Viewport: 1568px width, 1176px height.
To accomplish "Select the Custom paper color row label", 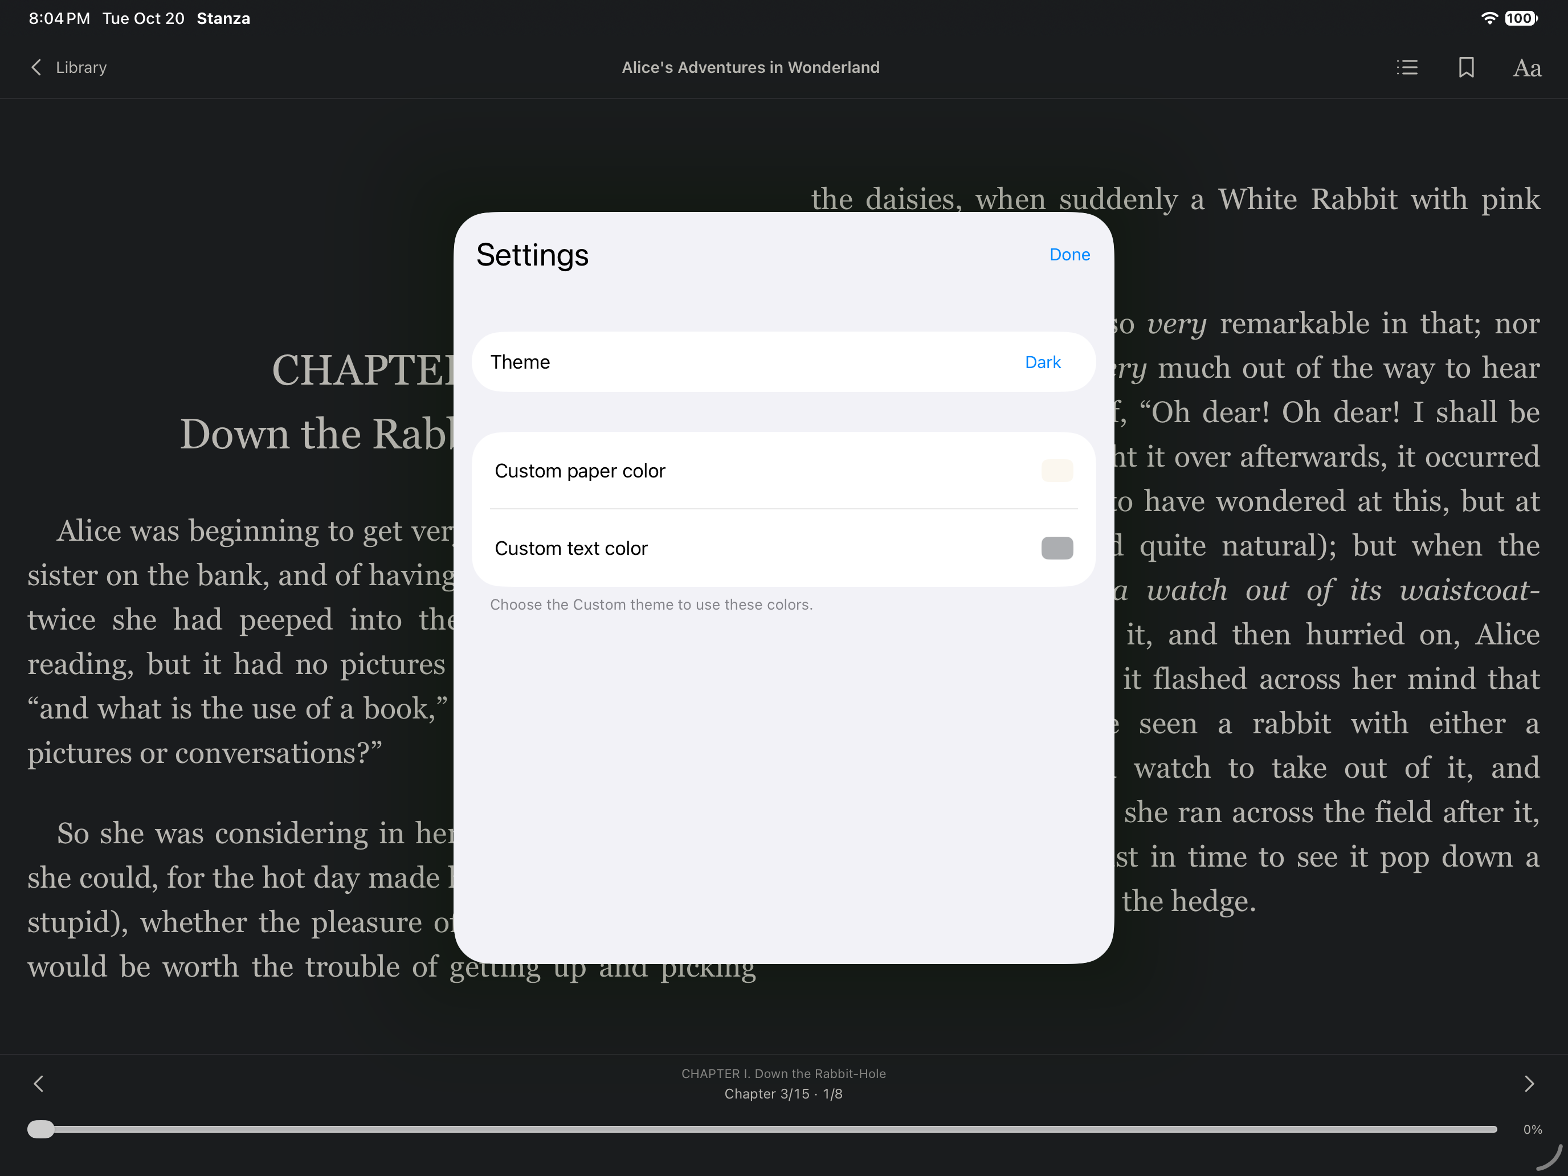I will pyautogui.click(x=580, y=471).
